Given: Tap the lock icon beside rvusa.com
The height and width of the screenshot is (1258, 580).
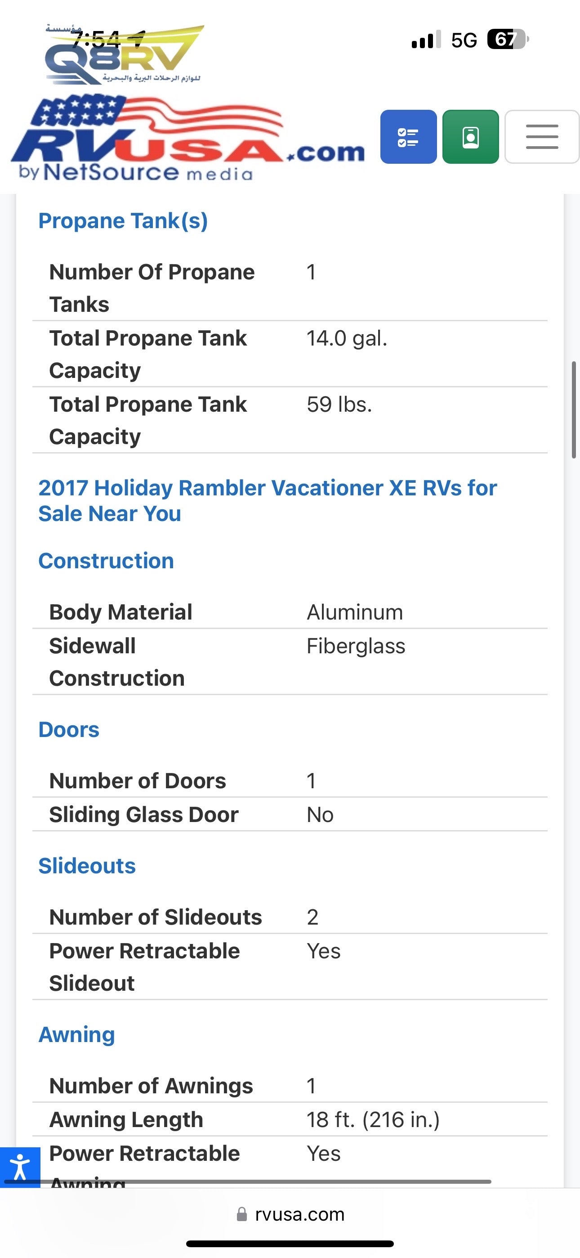Looking at the screenshot, I should pyautogui.click(x=242, y=1214).
